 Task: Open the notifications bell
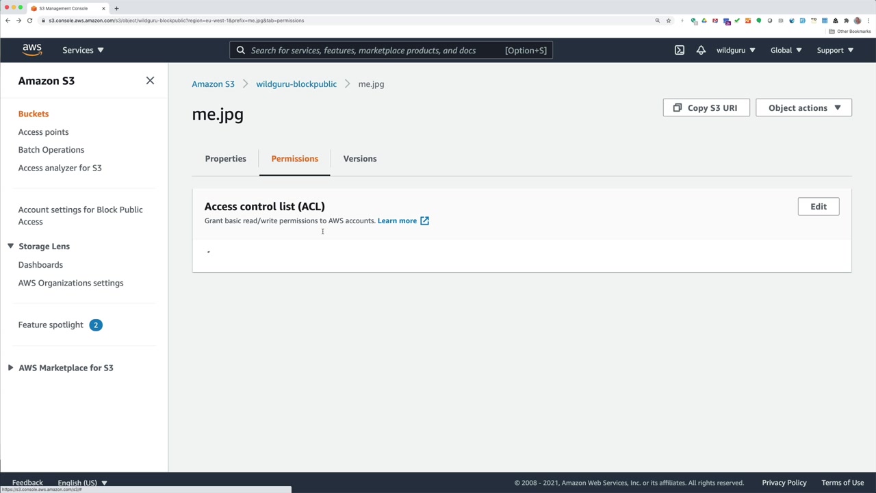701,50
